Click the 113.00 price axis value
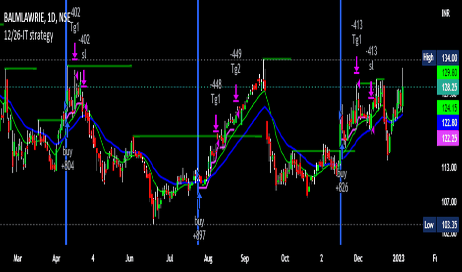The width and height of the screenshot is (462, 272). pyautogui.click(x=449, y=168)
